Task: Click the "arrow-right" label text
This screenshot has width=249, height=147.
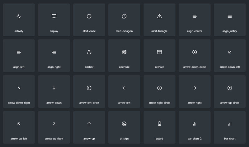Action: coord(195,103)
